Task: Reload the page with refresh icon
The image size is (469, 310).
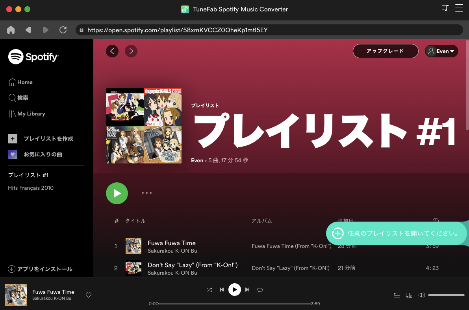Action: tap(63, 30)
